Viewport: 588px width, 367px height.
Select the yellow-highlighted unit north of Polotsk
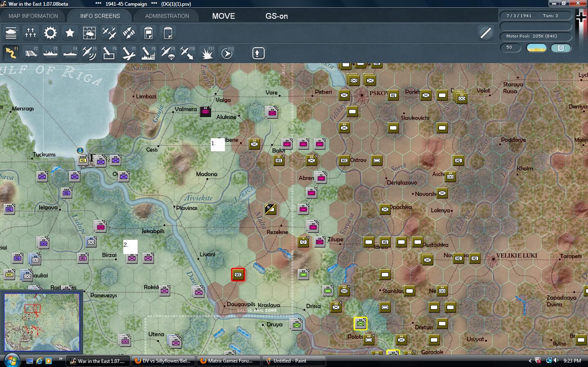coord(360,324)
